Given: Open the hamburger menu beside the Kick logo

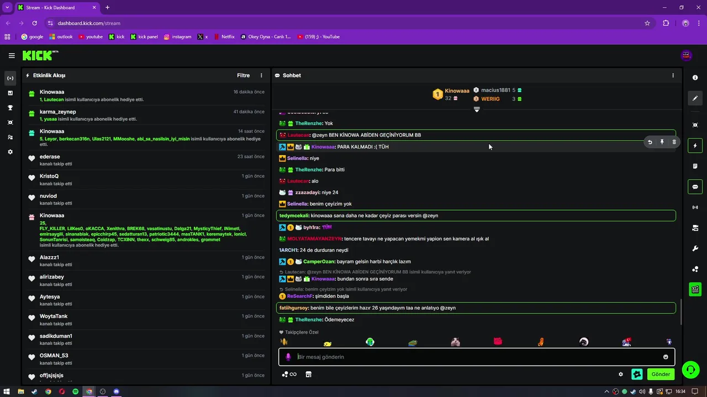Looking at the screenshot, I should tap(12, 55).
